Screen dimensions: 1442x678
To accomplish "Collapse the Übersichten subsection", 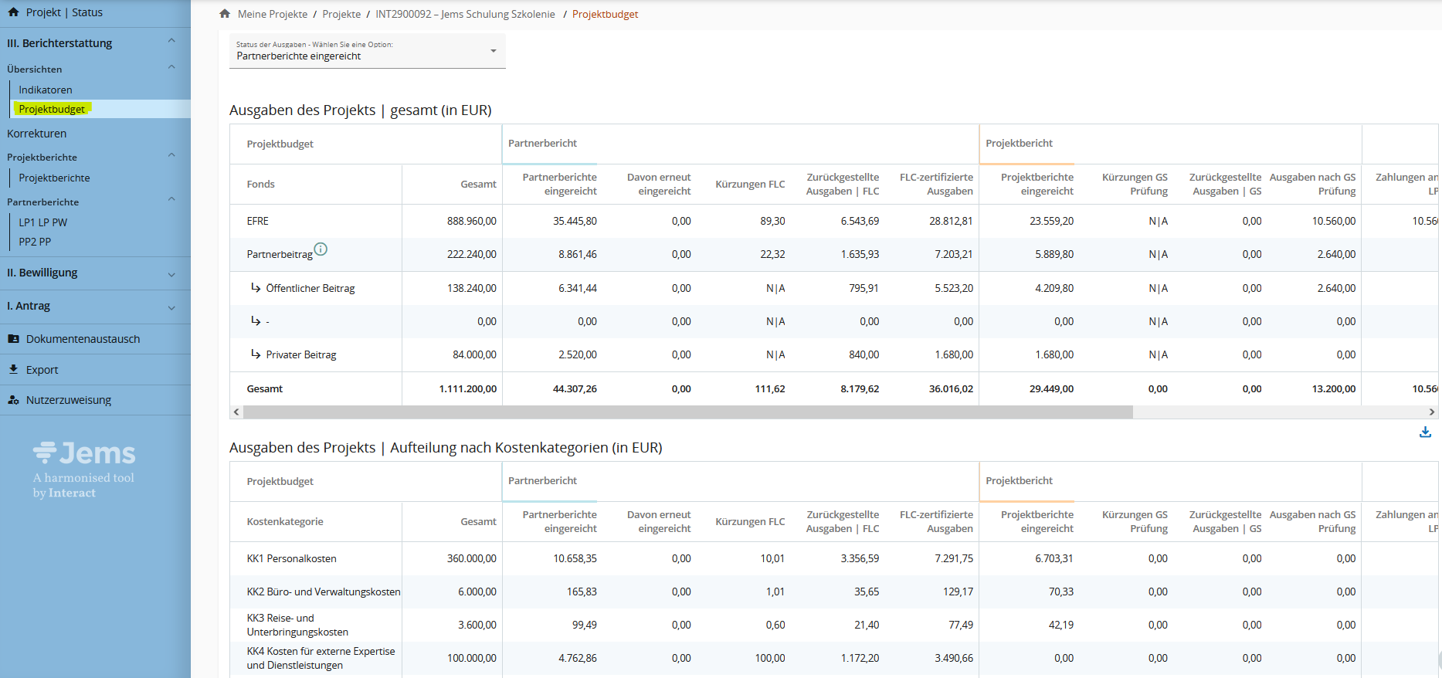I will pos(171,68).
